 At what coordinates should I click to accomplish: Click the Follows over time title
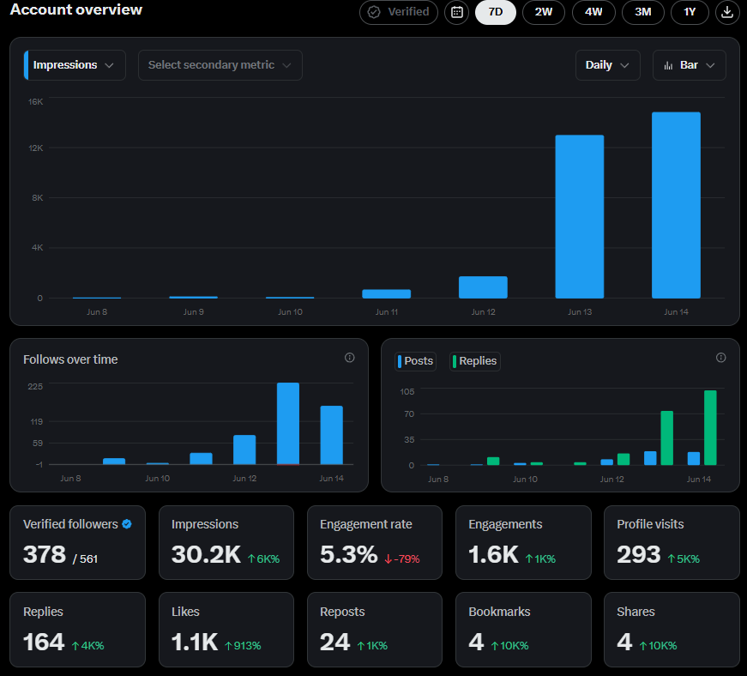pos(70,359)
